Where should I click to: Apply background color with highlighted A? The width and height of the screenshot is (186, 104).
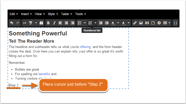(124, 23)
